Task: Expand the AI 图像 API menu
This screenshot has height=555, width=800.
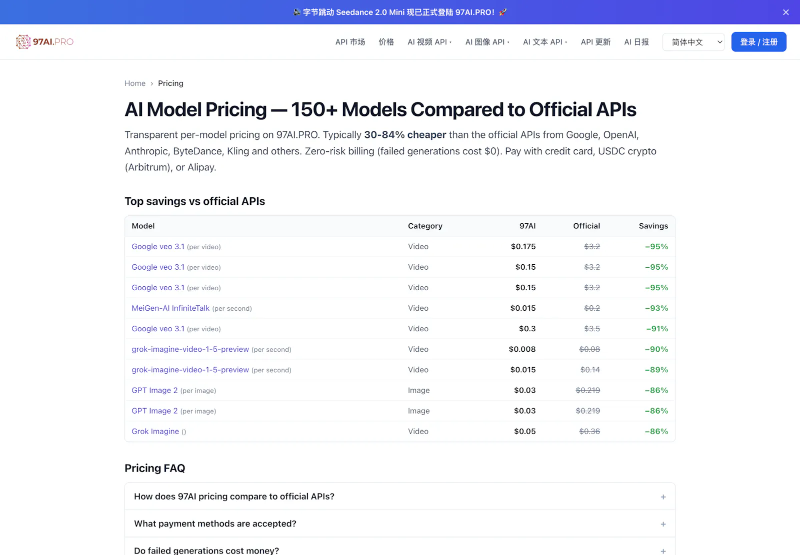Action: [x=487, y=42]
